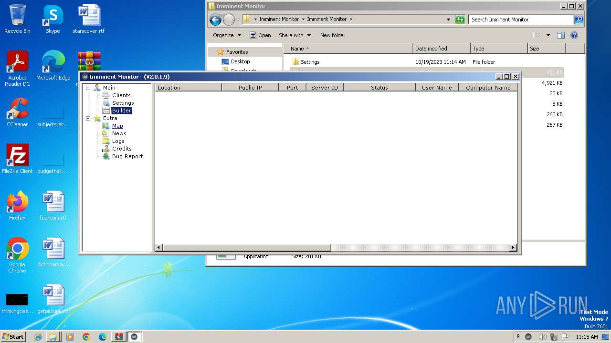Click Favorites in Explorer navigation pane
Viewport: 611px width, 343px height.
click(237, 52)
